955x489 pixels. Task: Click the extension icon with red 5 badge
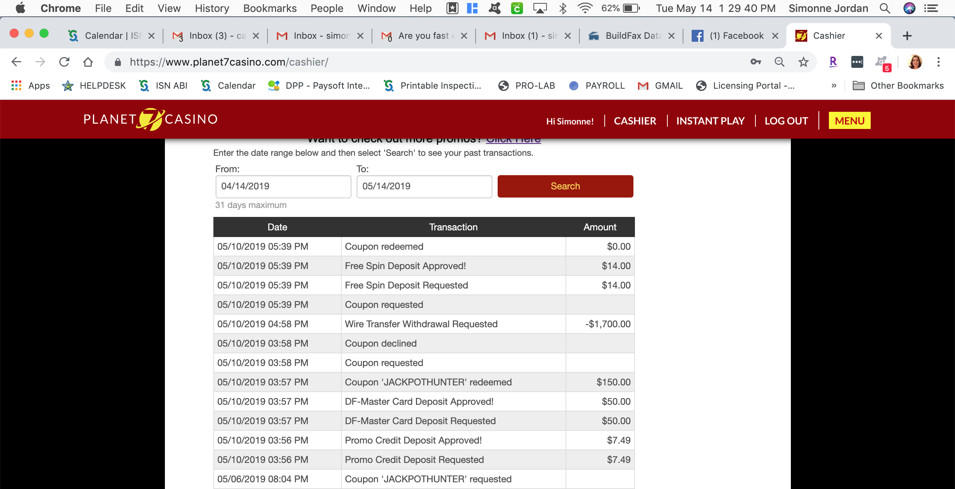point(883,63)
